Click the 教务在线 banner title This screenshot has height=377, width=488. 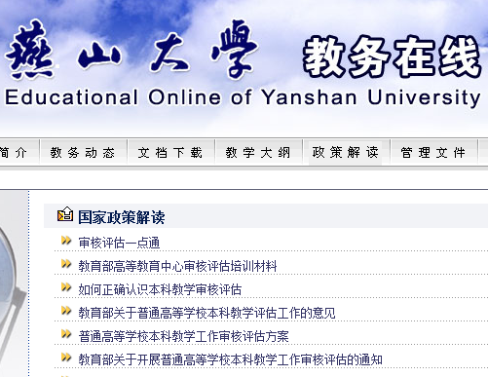point(393,57)
